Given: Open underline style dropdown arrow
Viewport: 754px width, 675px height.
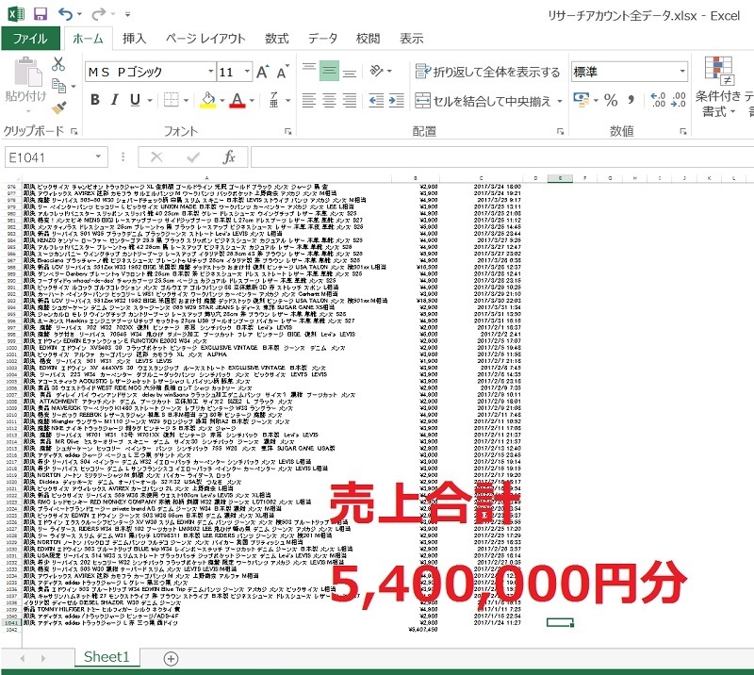Looking at the screenshot, I should 150,101.
